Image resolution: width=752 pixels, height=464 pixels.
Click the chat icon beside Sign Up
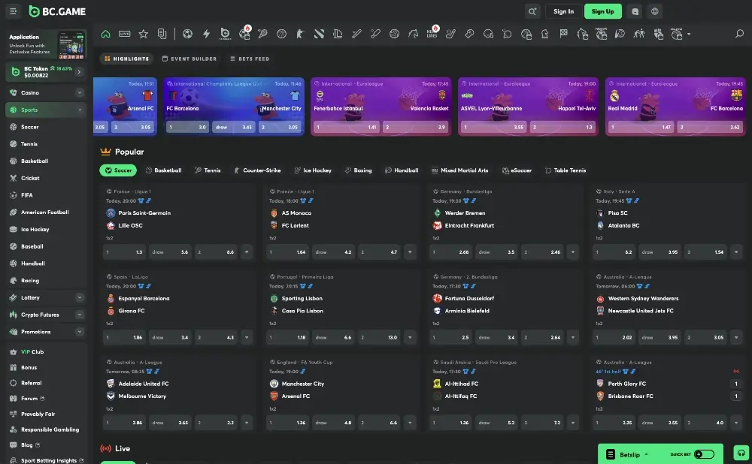pyautogui.click(x=635, y=11)
